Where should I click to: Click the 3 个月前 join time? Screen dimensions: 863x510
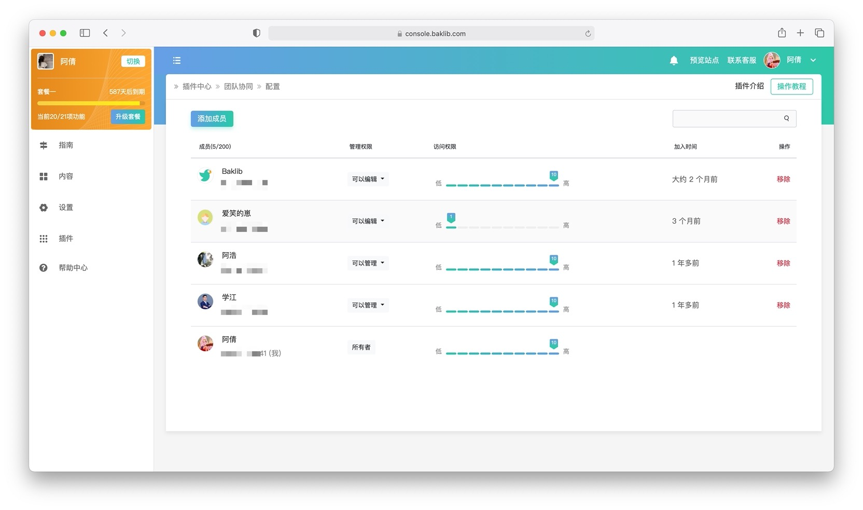[686, 221]
